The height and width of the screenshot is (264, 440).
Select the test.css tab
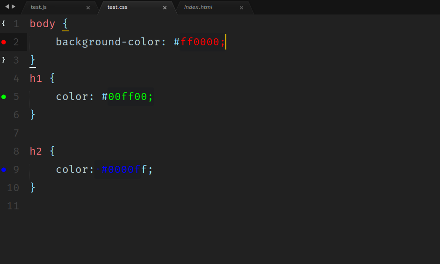(117, 7)
